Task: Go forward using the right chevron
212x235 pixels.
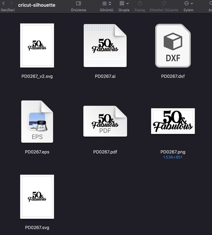Action: point(11,3)
